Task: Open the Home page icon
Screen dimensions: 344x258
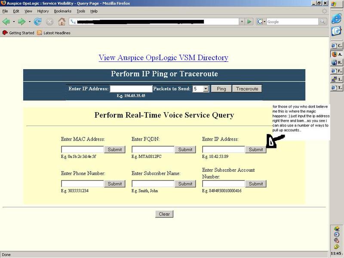Action: pos(61,21)
